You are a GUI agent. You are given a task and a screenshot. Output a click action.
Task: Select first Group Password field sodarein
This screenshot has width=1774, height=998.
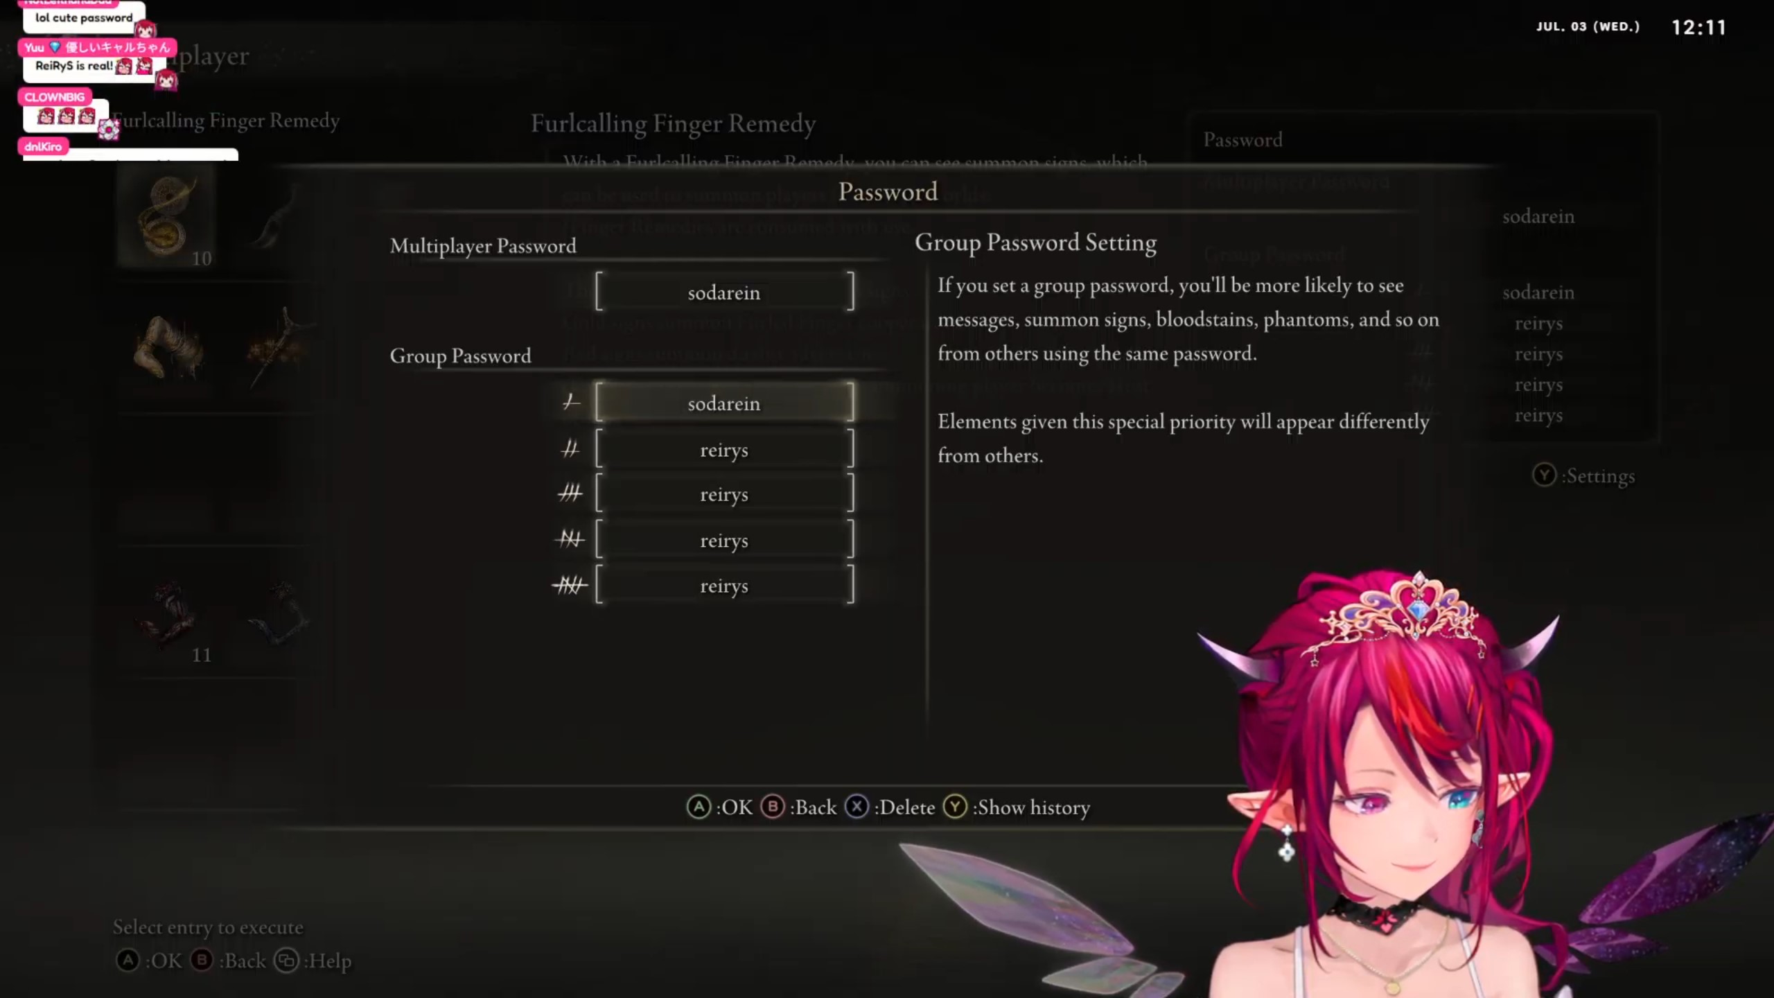pos(724,403)
